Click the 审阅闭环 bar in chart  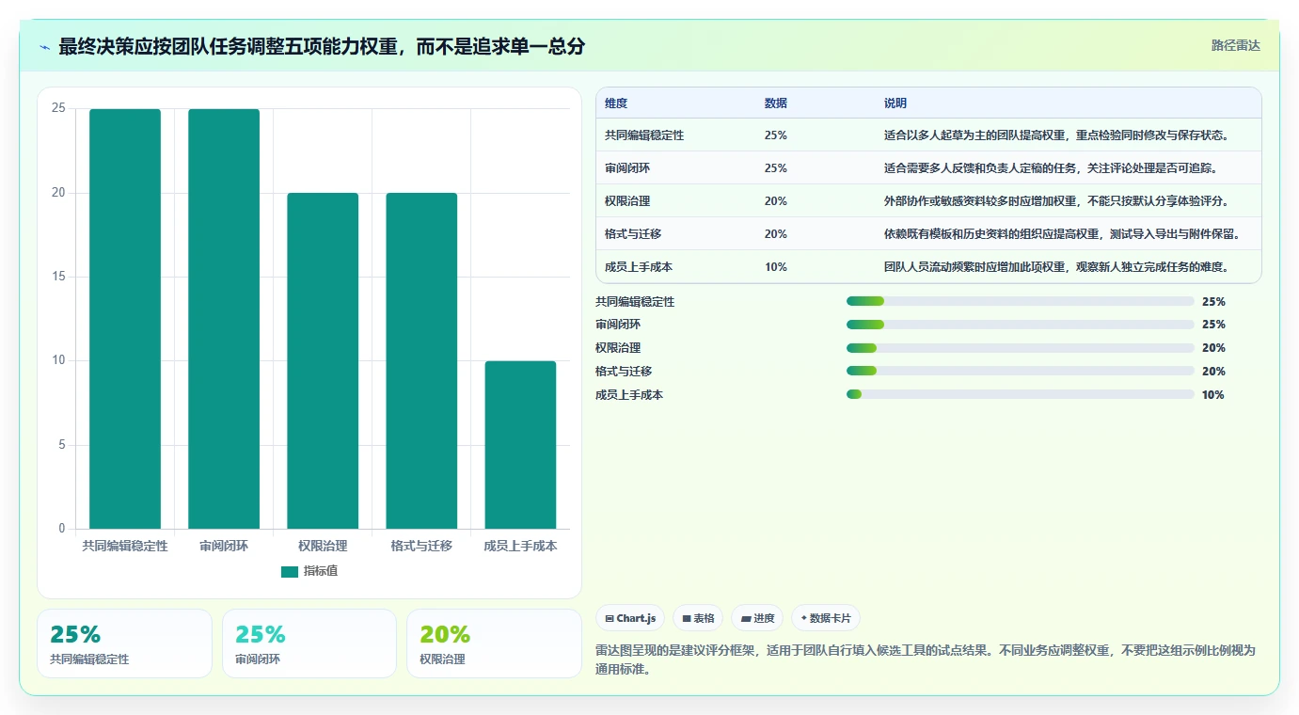pos(224,319)
